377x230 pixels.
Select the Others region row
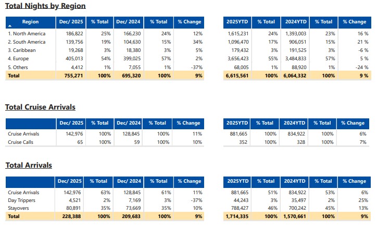click(x=19, y=66)
